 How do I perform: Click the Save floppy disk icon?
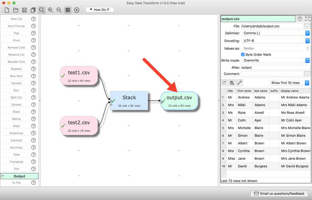[25, 10]
